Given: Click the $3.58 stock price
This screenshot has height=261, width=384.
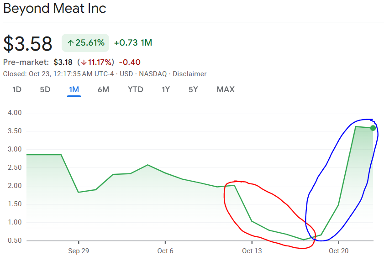Looking at the screenshot, I should [x=28, y=43].
